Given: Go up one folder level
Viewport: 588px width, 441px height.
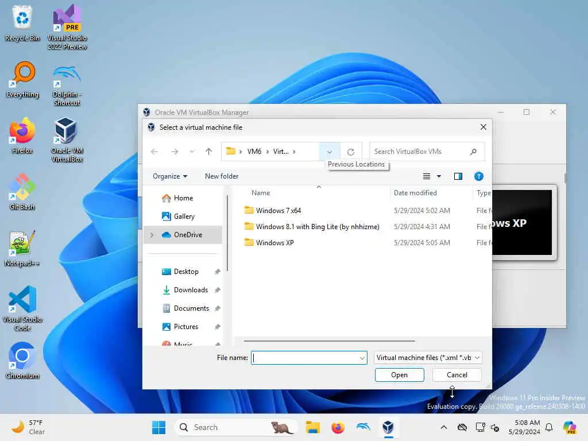Looking at the screenshot, I should pyautogui.click(x=209, y=152).
